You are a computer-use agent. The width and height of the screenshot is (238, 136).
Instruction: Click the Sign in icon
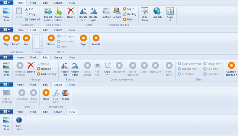[170, 11]
